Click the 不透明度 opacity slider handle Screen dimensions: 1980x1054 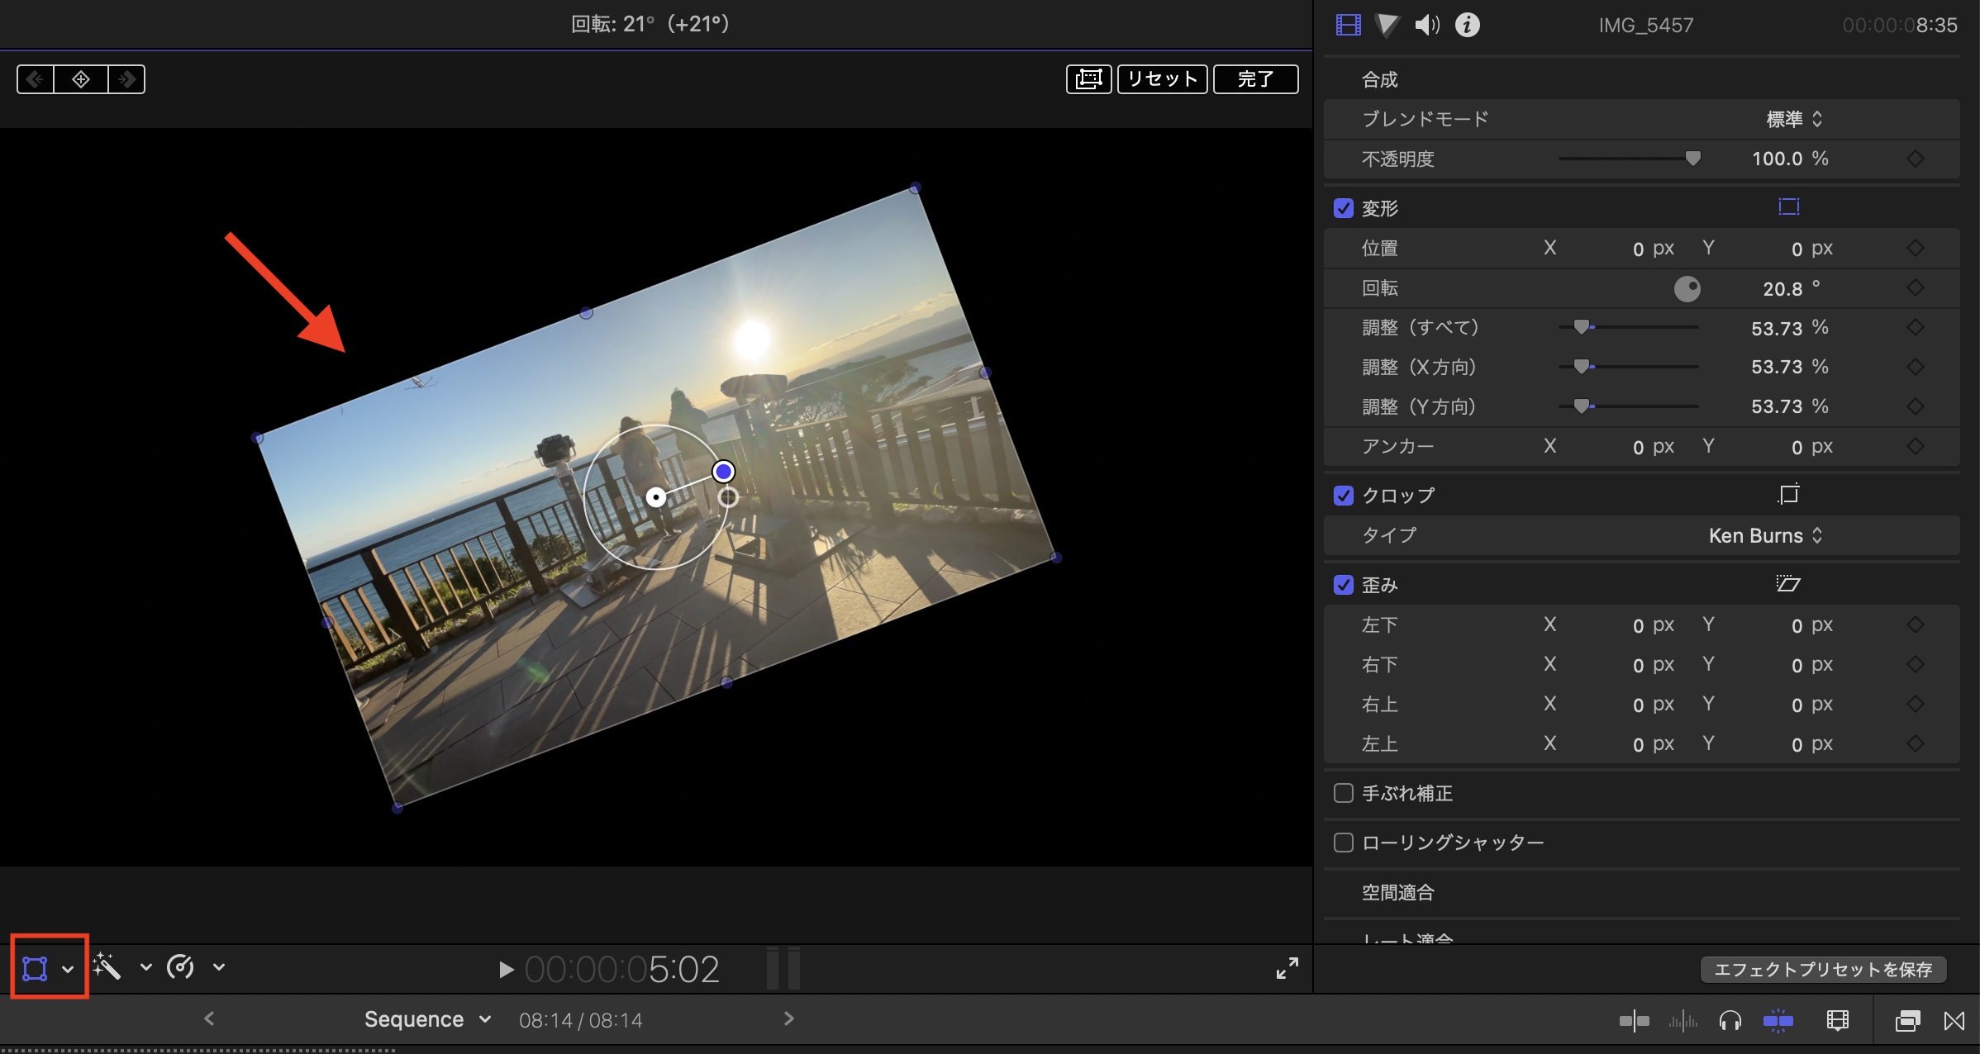click(x=1692, y=158)
